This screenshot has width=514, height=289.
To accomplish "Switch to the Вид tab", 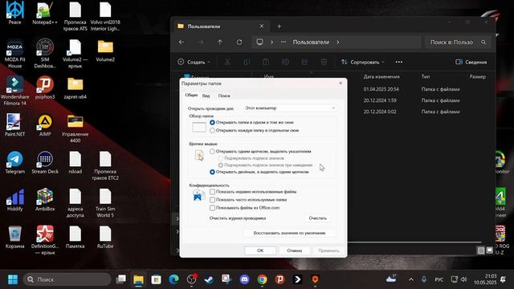I will tap(206, 96).
